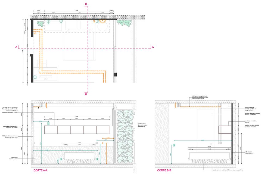Click the five-bay shelf unit in Corte A-A

pyautogui.click(x=77, y=130)
